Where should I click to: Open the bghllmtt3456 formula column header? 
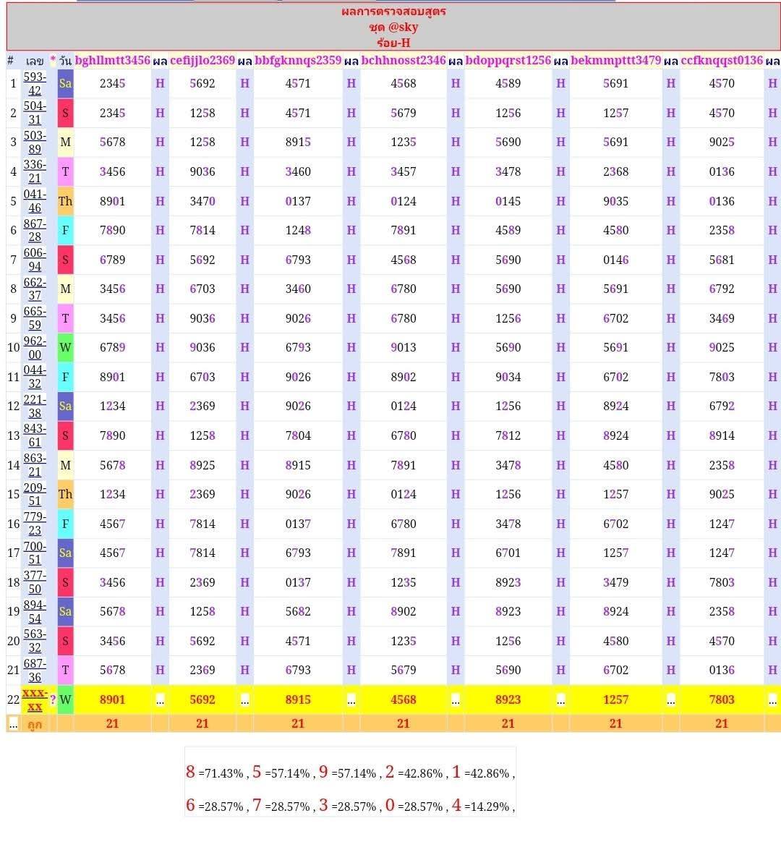click(x=112, y=61)
